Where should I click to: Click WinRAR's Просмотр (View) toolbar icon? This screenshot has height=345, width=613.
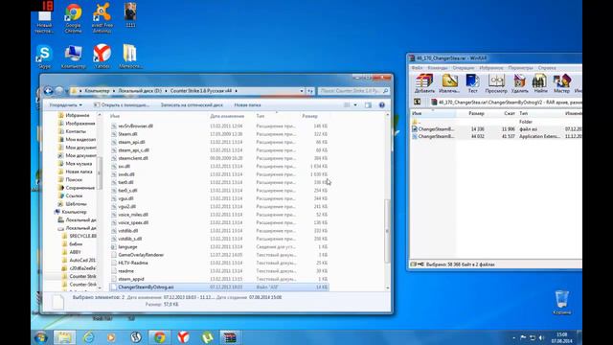496,83
